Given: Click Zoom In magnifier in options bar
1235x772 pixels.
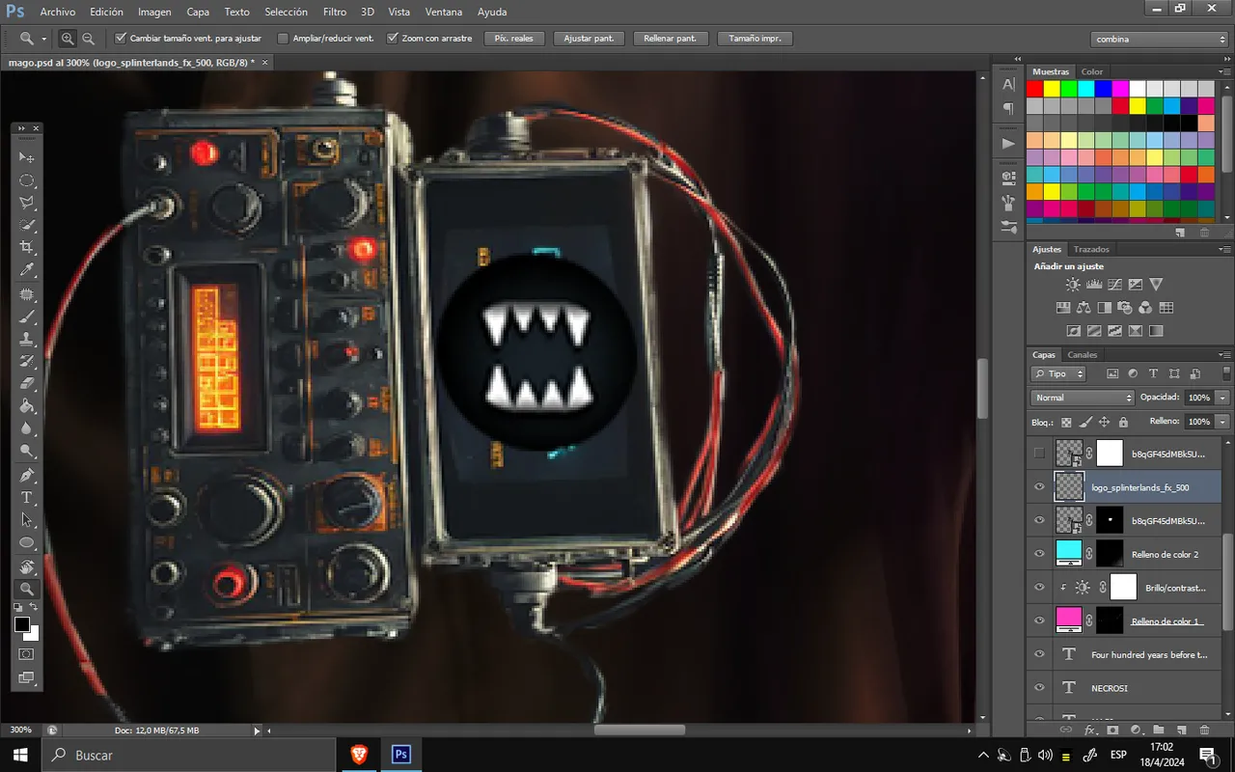Looking at the screenshot, I should [68, 39].
